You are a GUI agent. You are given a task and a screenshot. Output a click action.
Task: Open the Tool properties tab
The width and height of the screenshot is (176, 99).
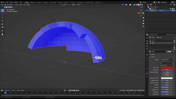[147, 38]
